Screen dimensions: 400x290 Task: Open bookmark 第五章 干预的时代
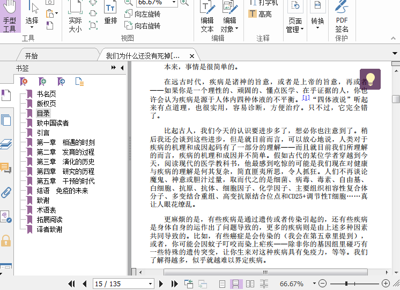point(65,181)
